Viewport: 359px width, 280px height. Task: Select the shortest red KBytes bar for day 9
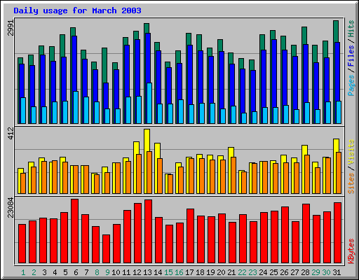click(107, 248)
